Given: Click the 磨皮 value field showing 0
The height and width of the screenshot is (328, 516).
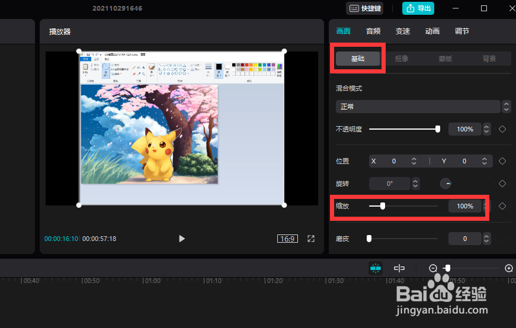Looking at the screenshot, I should coord(465,239).
